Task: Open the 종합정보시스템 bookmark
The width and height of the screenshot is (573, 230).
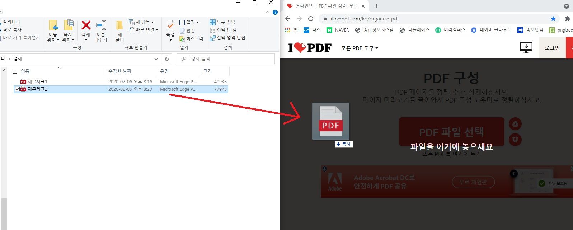Action: (374, 30)
